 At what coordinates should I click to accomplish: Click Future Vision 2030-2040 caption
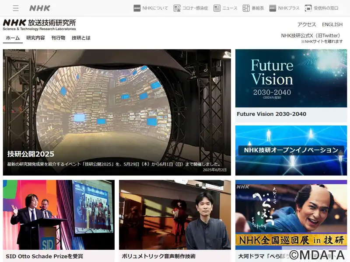pos(271,114)
